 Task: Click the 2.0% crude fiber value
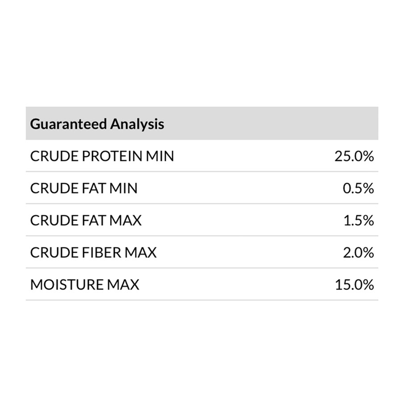point(358,253)
